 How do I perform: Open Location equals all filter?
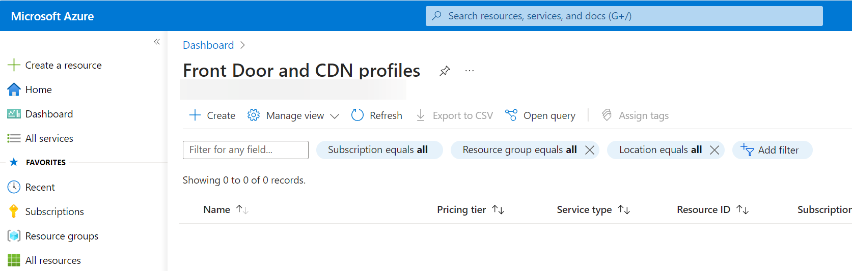click(x=661, y=150)
